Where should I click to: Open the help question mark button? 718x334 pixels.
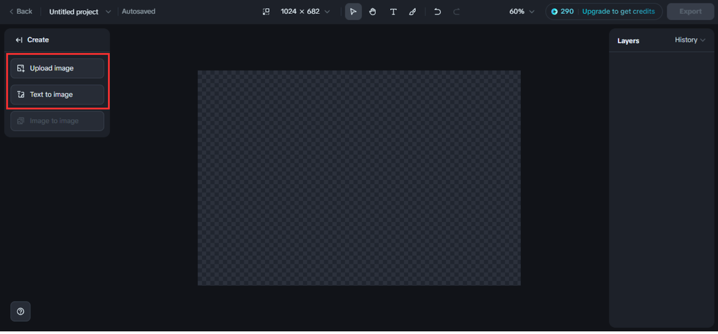(21, 312)
